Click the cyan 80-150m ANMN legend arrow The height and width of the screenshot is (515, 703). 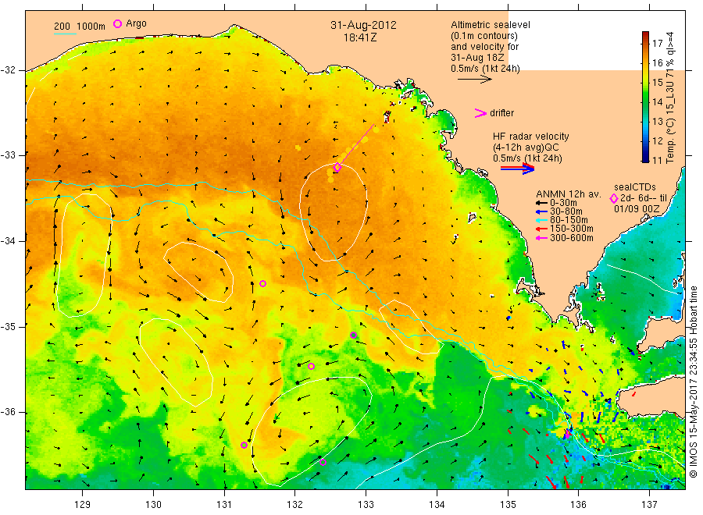[x=541, y=220]
